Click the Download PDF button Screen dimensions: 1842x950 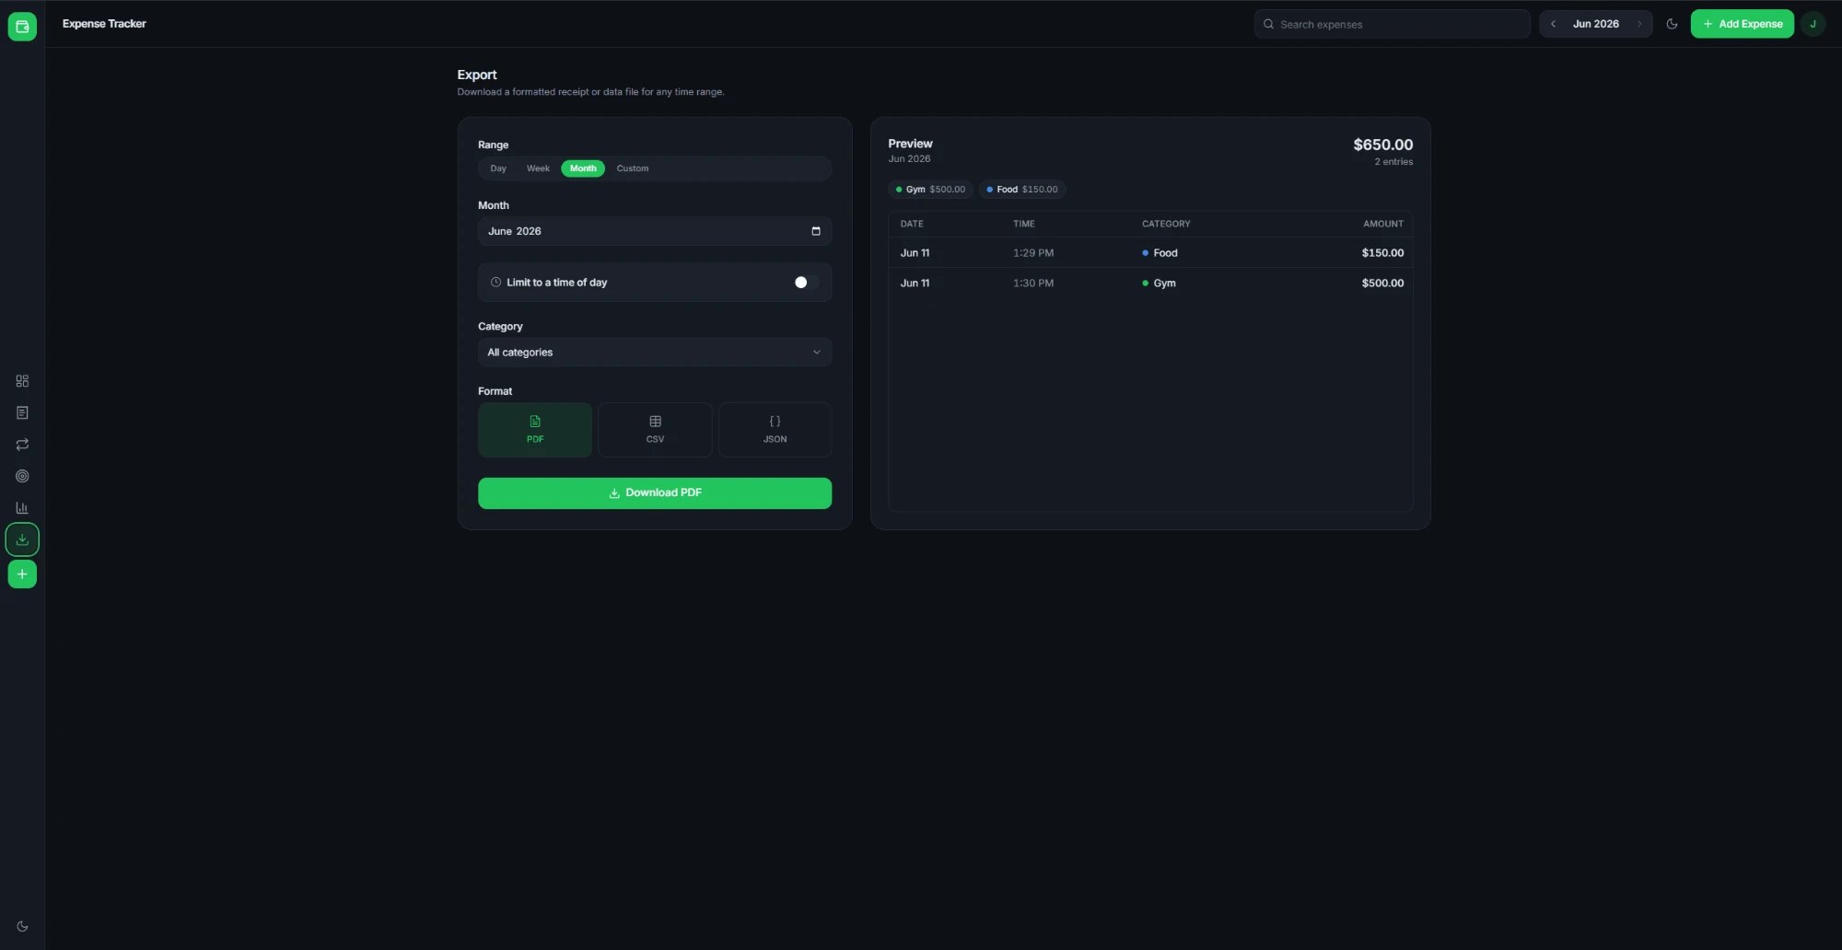[655, 493]
